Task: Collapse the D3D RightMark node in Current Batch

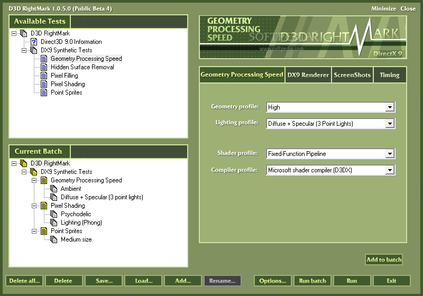Action: click(14, 164)
